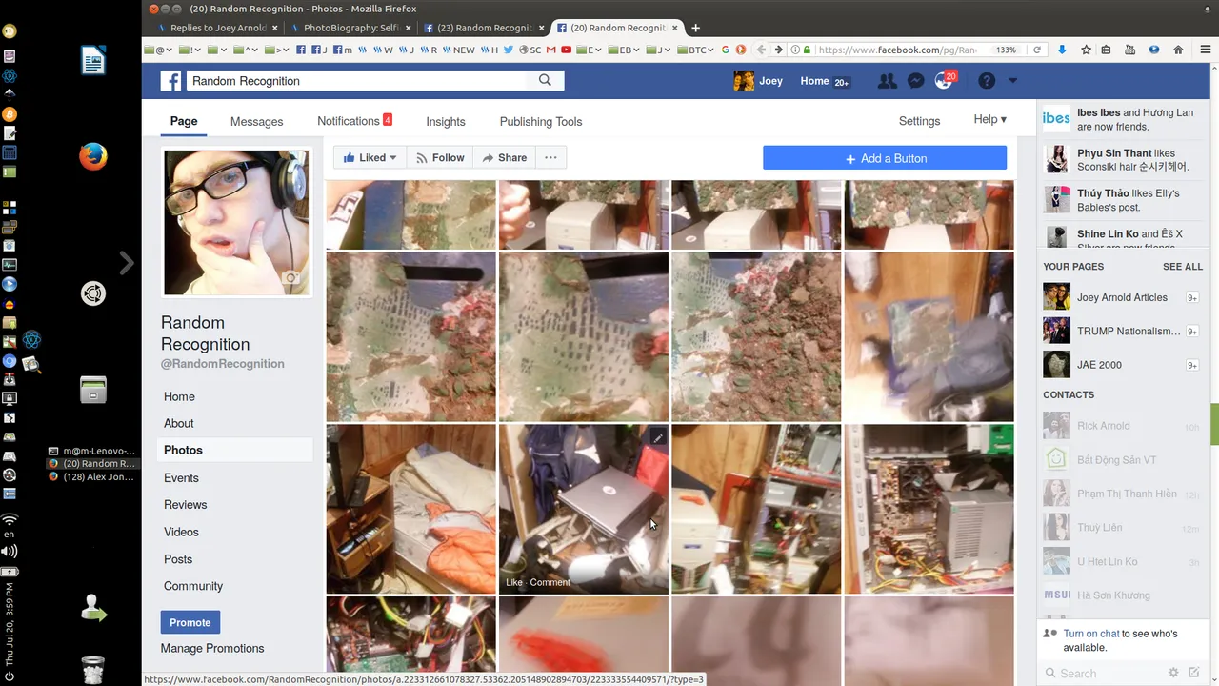The height and width of the screenshot is (686, 1219).
Task: Click the camera icon on profile picture
Action: 292,279
